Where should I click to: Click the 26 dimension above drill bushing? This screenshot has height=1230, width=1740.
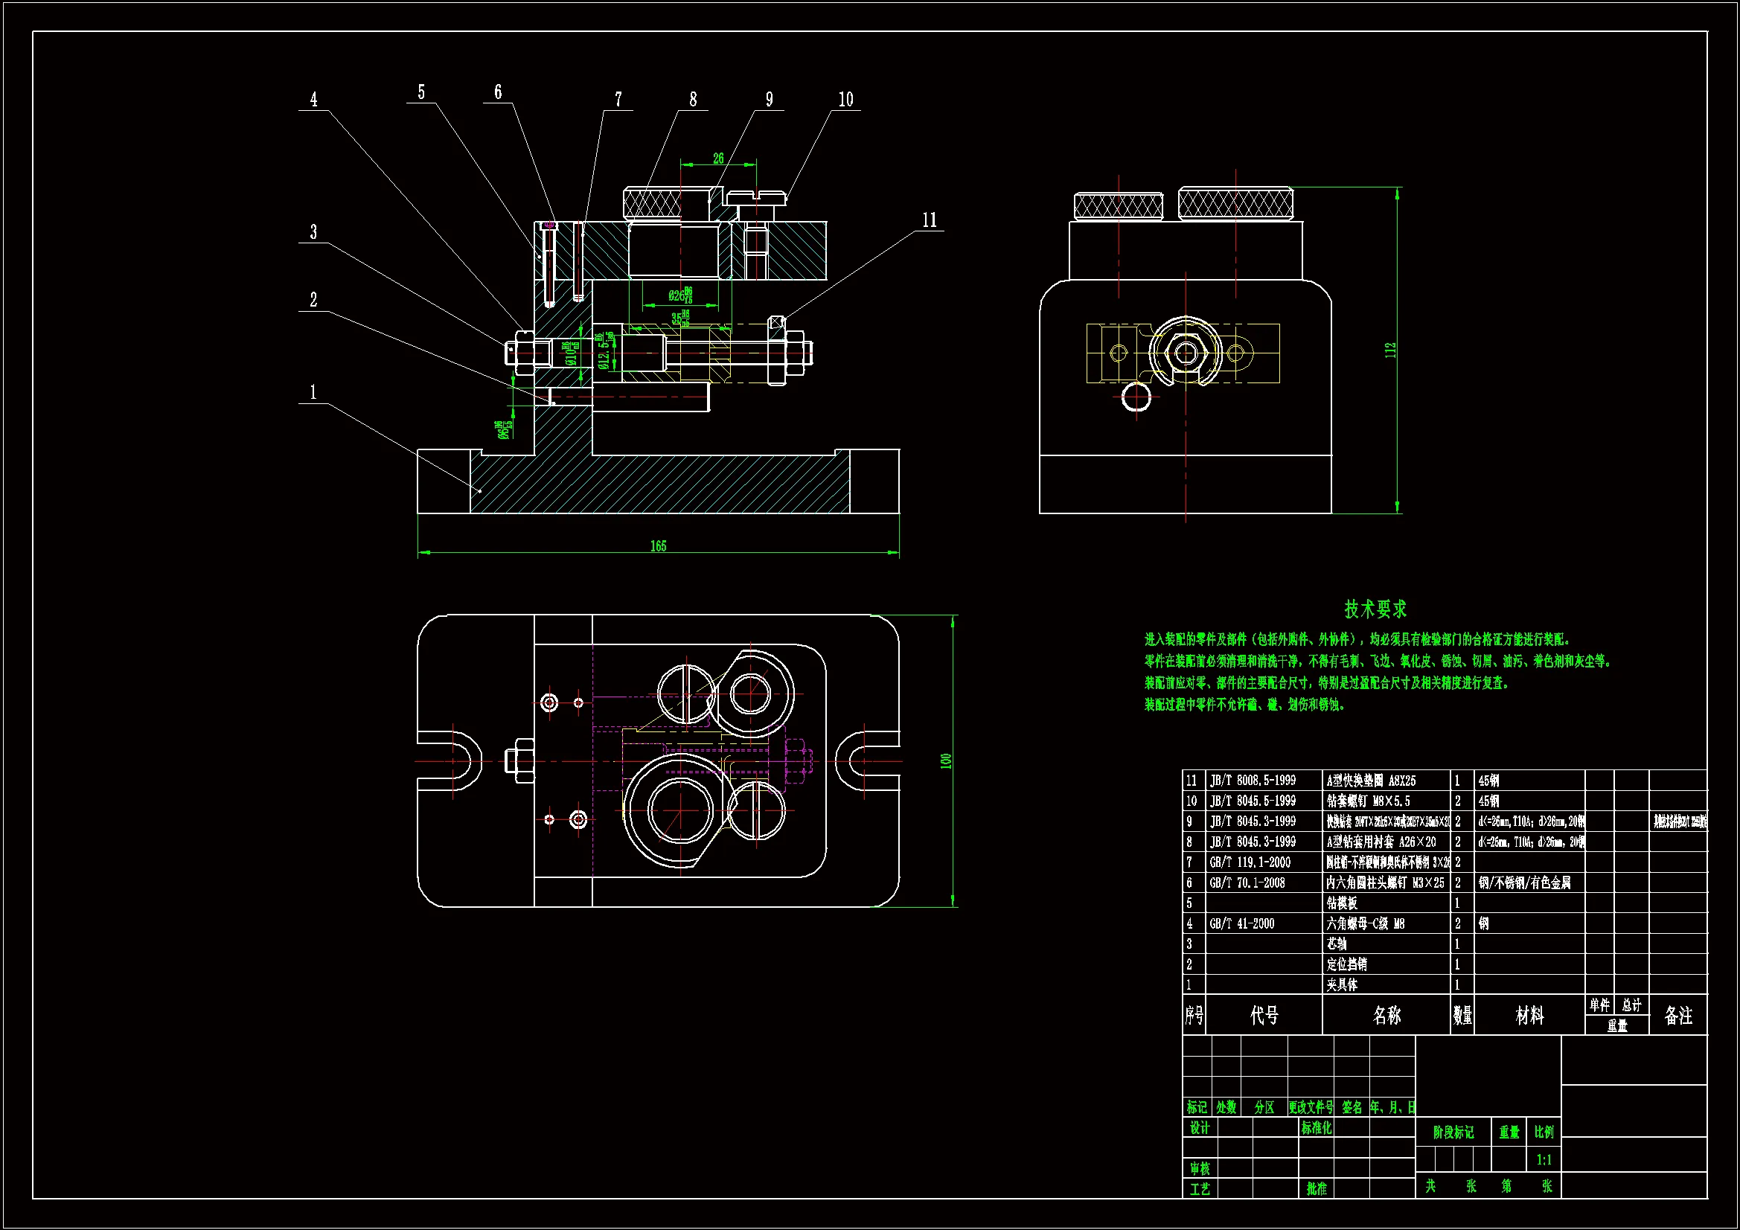pyautogui.click(x=717, y=158)
